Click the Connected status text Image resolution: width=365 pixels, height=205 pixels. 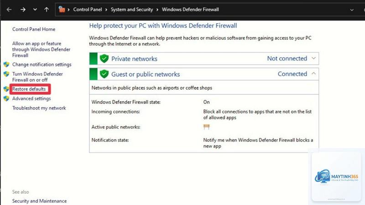point(292,74)
